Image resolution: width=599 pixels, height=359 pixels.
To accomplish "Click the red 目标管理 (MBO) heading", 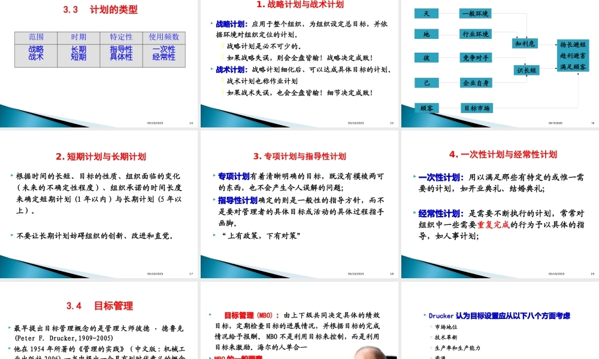I will (252, 315).
